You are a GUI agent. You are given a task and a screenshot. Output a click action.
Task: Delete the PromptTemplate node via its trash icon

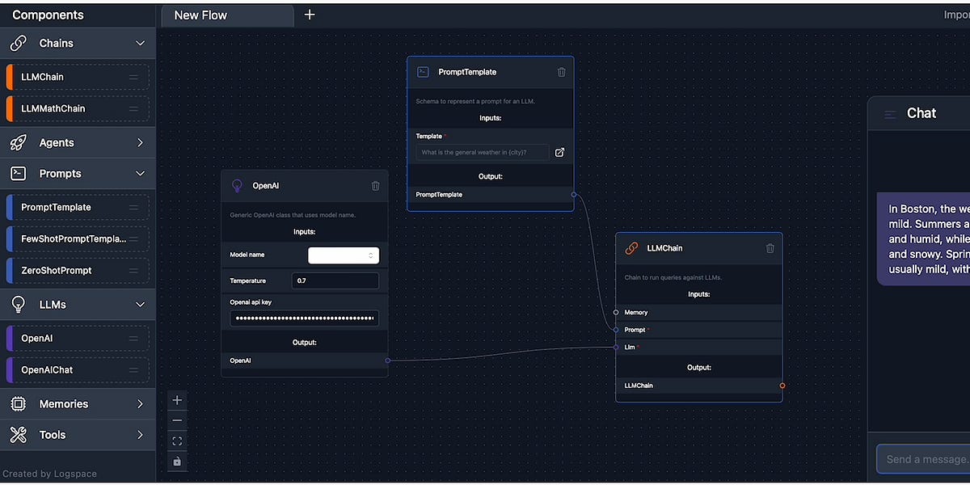pos(562,72)
